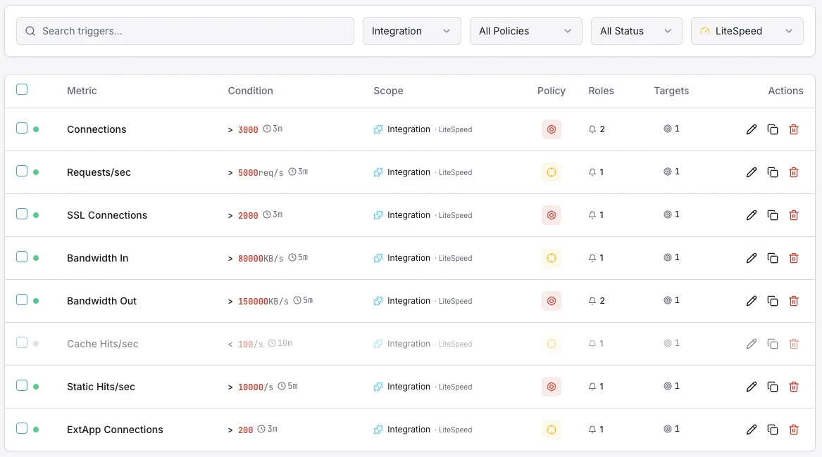Open the policy icon for Connections
This screenshot has width=822, height=457.
[552, 129]
